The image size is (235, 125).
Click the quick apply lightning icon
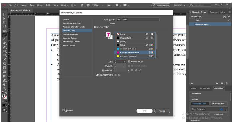coord(229,16)
